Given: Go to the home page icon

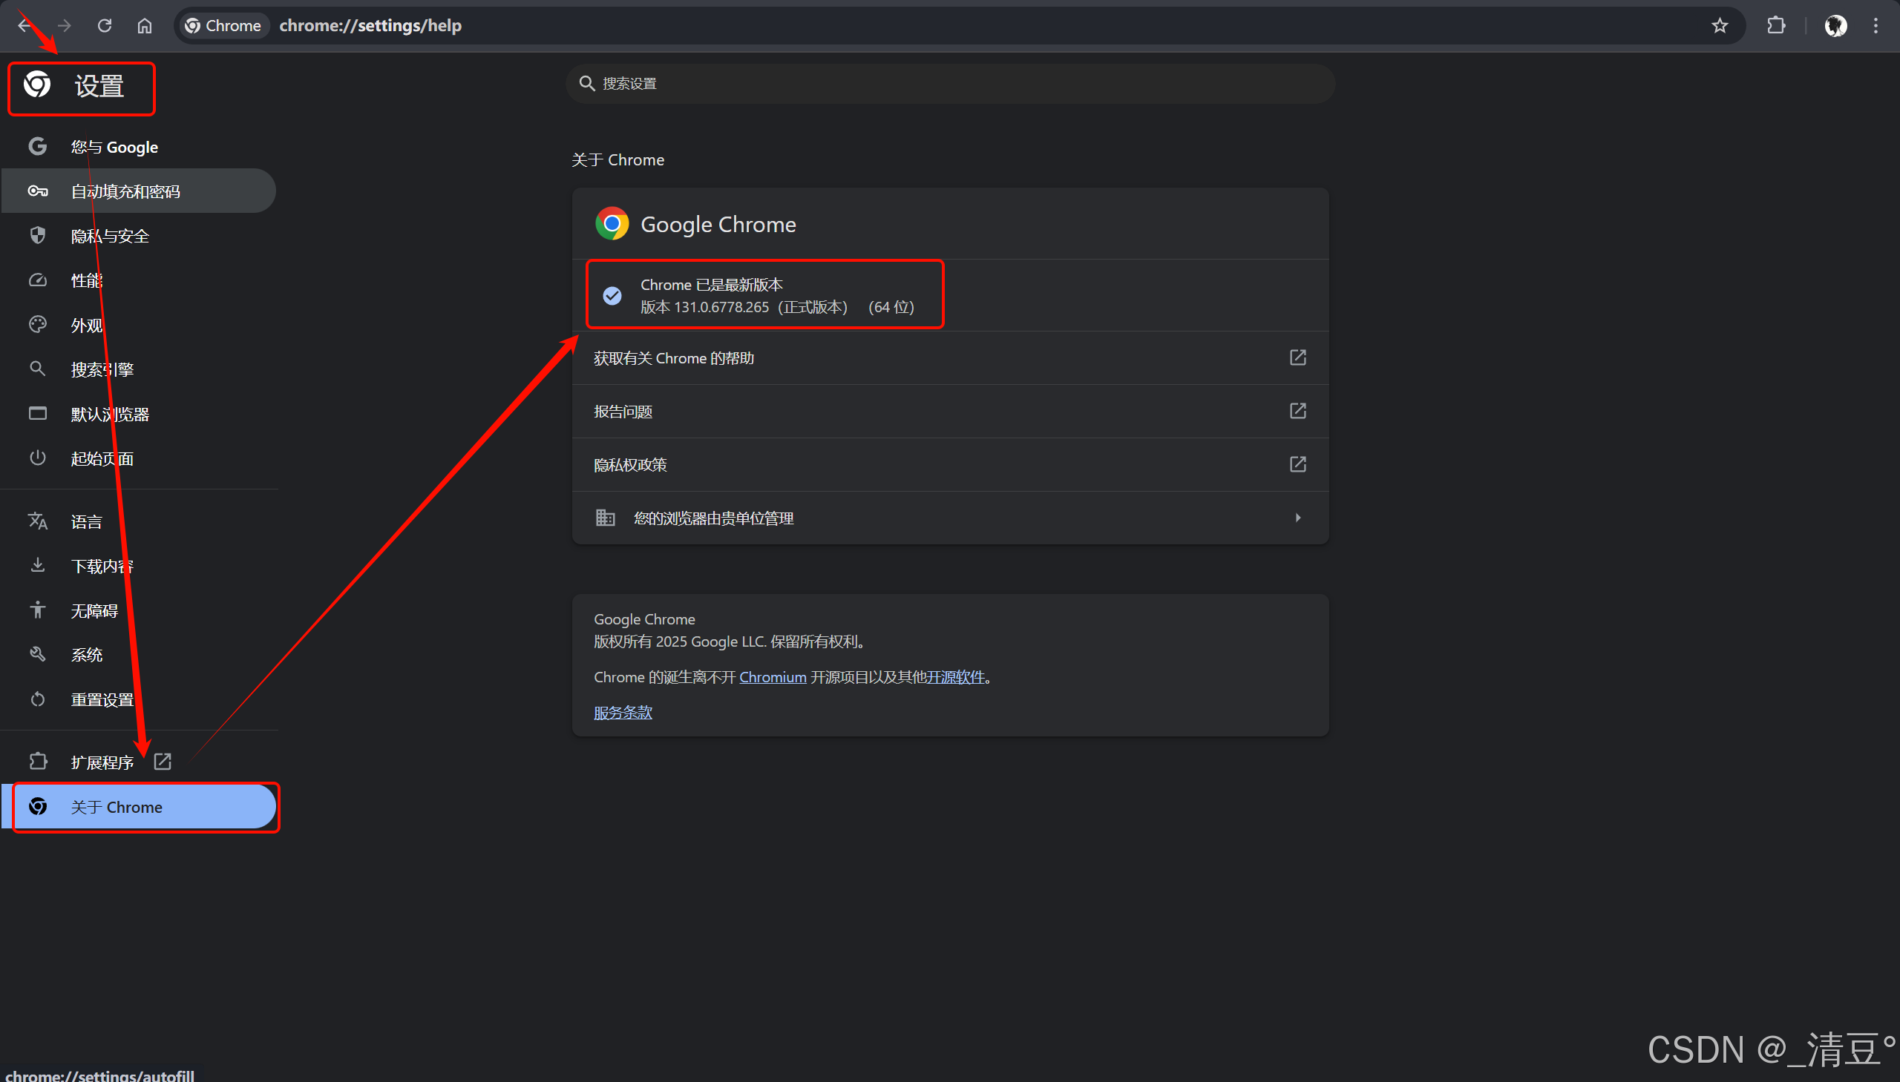Looking at the screenshot, I should tap(145, 25).
